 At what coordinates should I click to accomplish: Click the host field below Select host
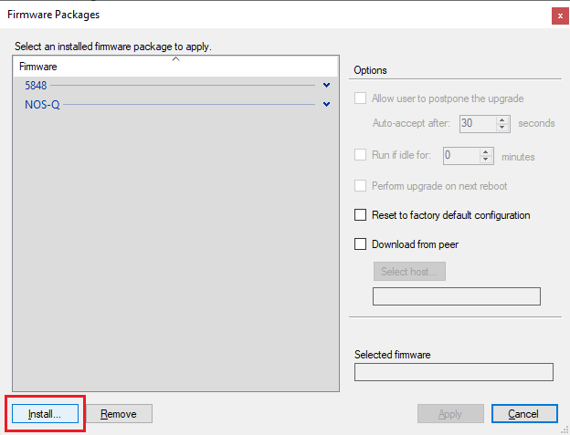tap(457, 296)
